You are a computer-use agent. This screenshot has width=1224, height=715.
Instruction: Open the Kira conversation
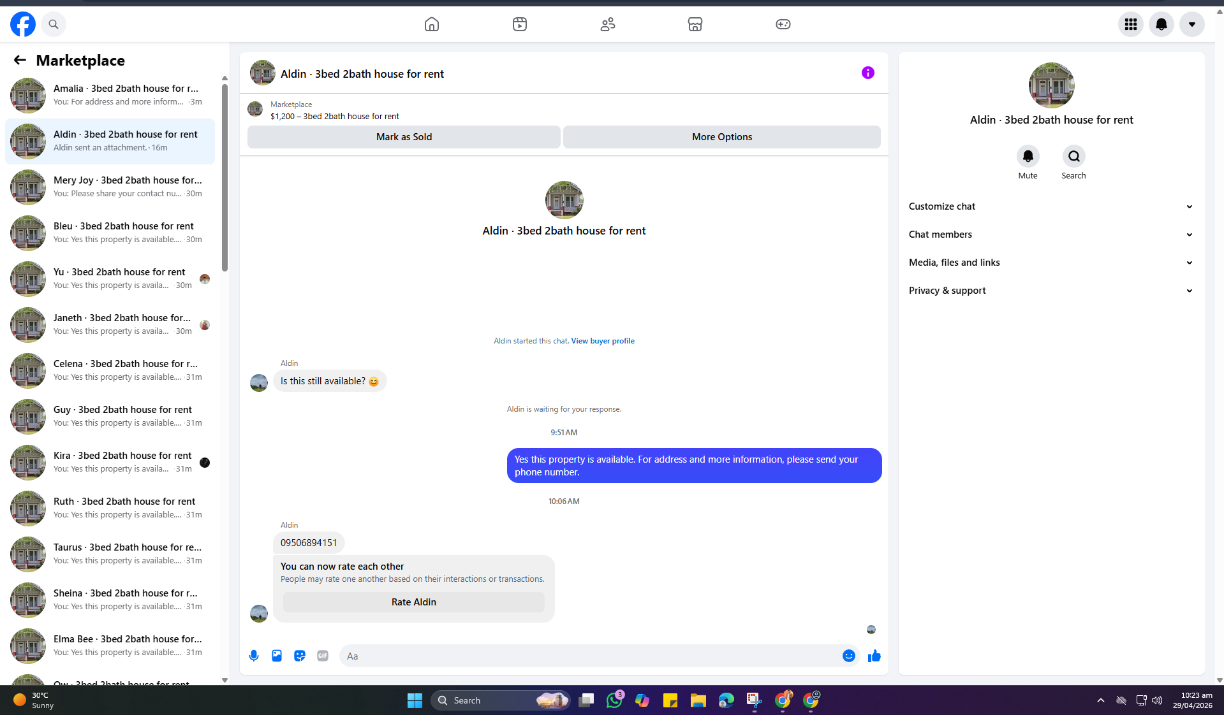[x=110, y=462]
